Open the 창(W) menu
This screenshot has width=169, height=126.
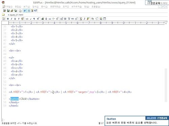point(87,7)
